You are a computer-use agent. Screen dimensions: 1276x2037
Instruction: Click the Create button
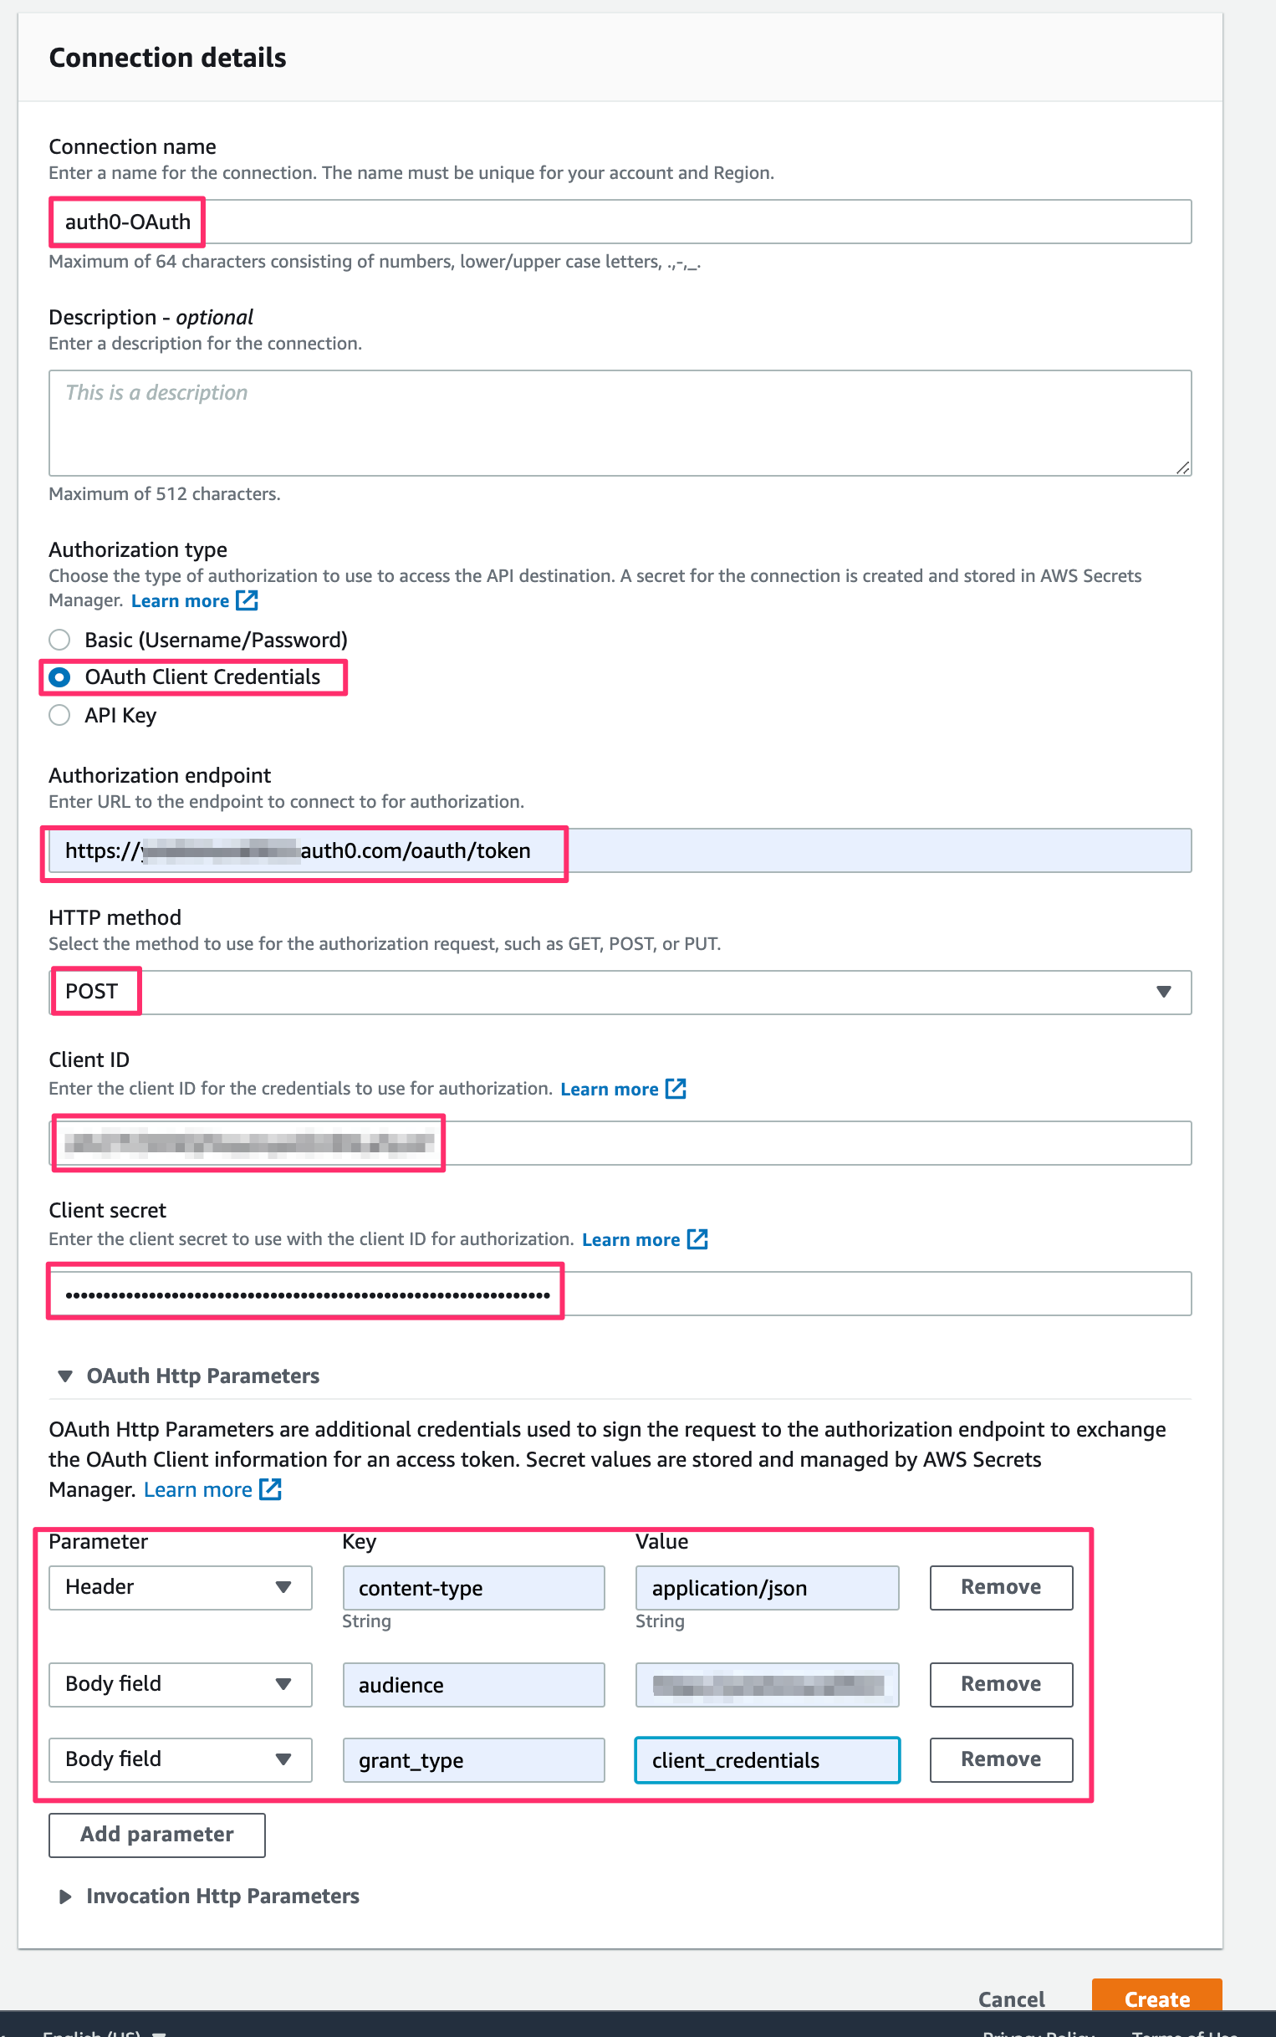[x=1157, y=1999]
